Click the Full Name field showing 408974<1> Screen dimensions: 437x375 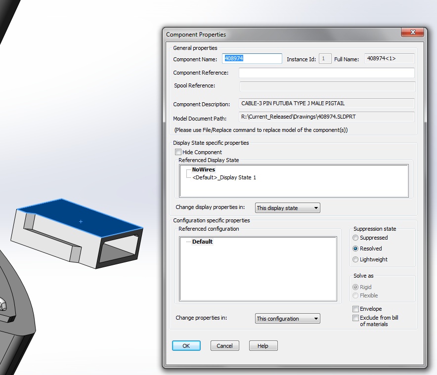[x=390, y=58]
